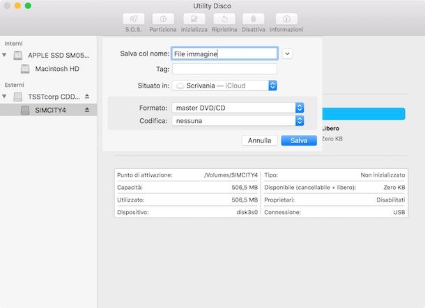This screenshot has width=425, height=308.
Task: Focus the Salva col nome text field
Action: 224,53
